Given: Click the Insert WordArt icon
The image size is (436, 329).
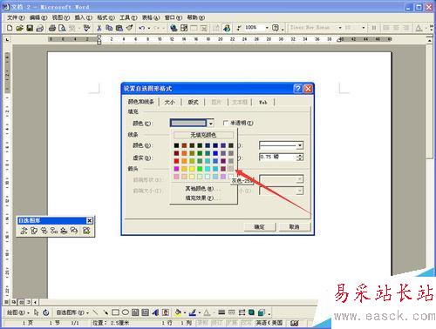Looking at the screenshot, I should 155,312.
